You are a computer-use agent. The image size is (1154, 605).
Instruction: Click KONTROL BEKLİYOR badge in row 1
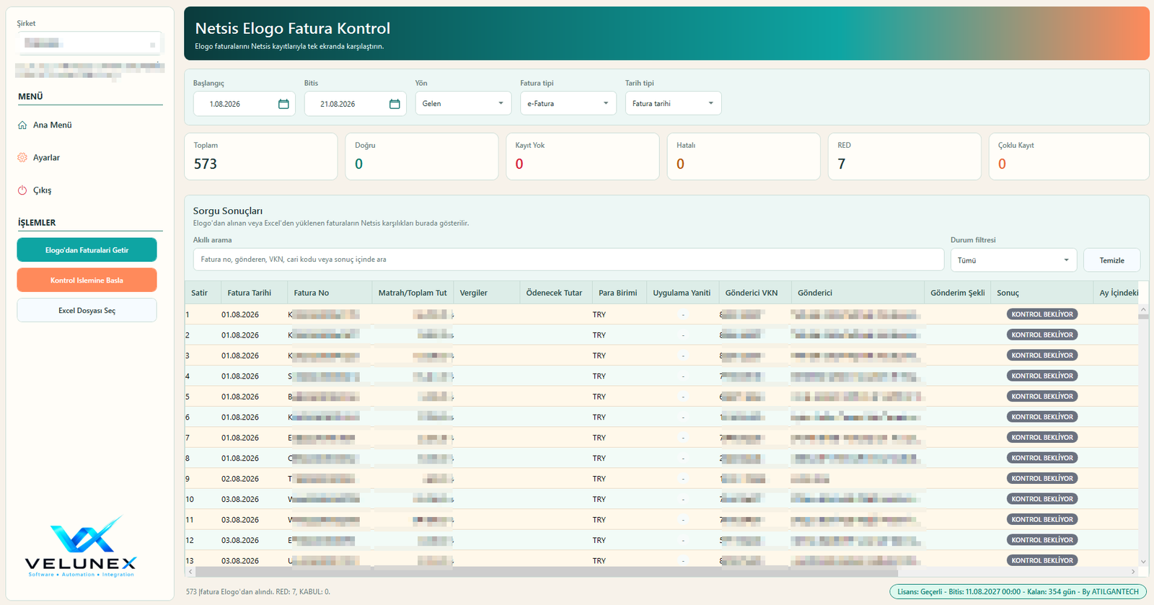coord(1042,314)
